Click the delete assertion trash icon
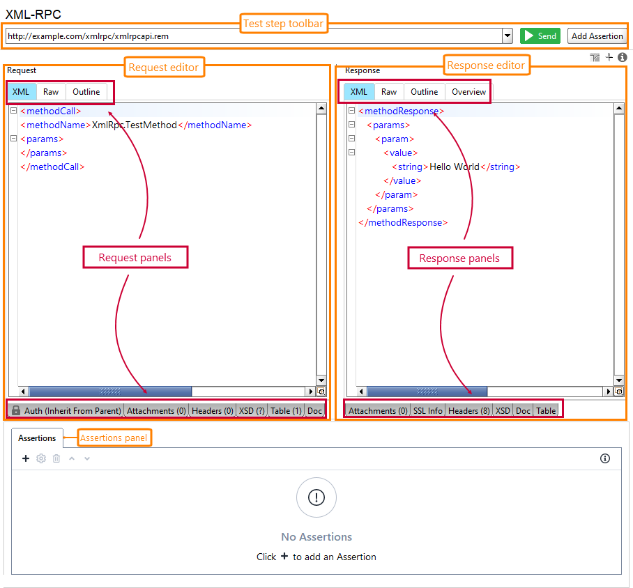 pyautogui.click(x=56, y=458)
